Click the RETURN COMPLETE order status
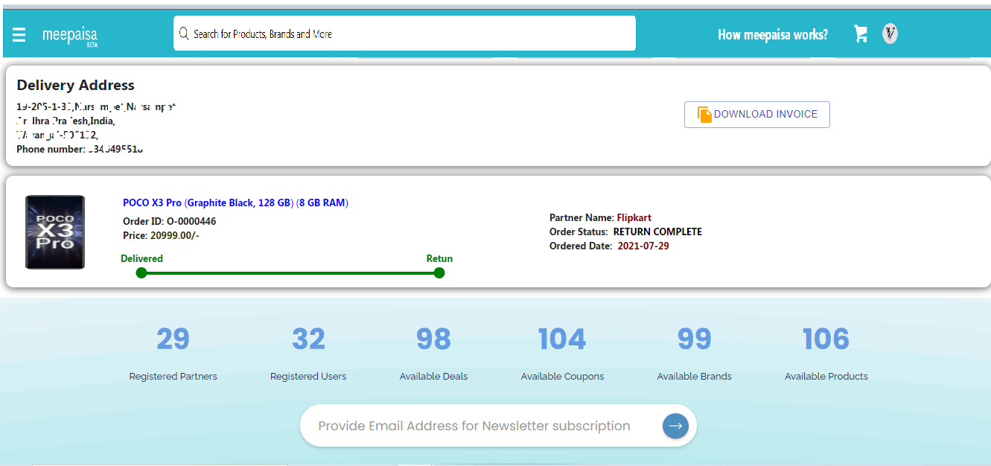 pos(657,232)
